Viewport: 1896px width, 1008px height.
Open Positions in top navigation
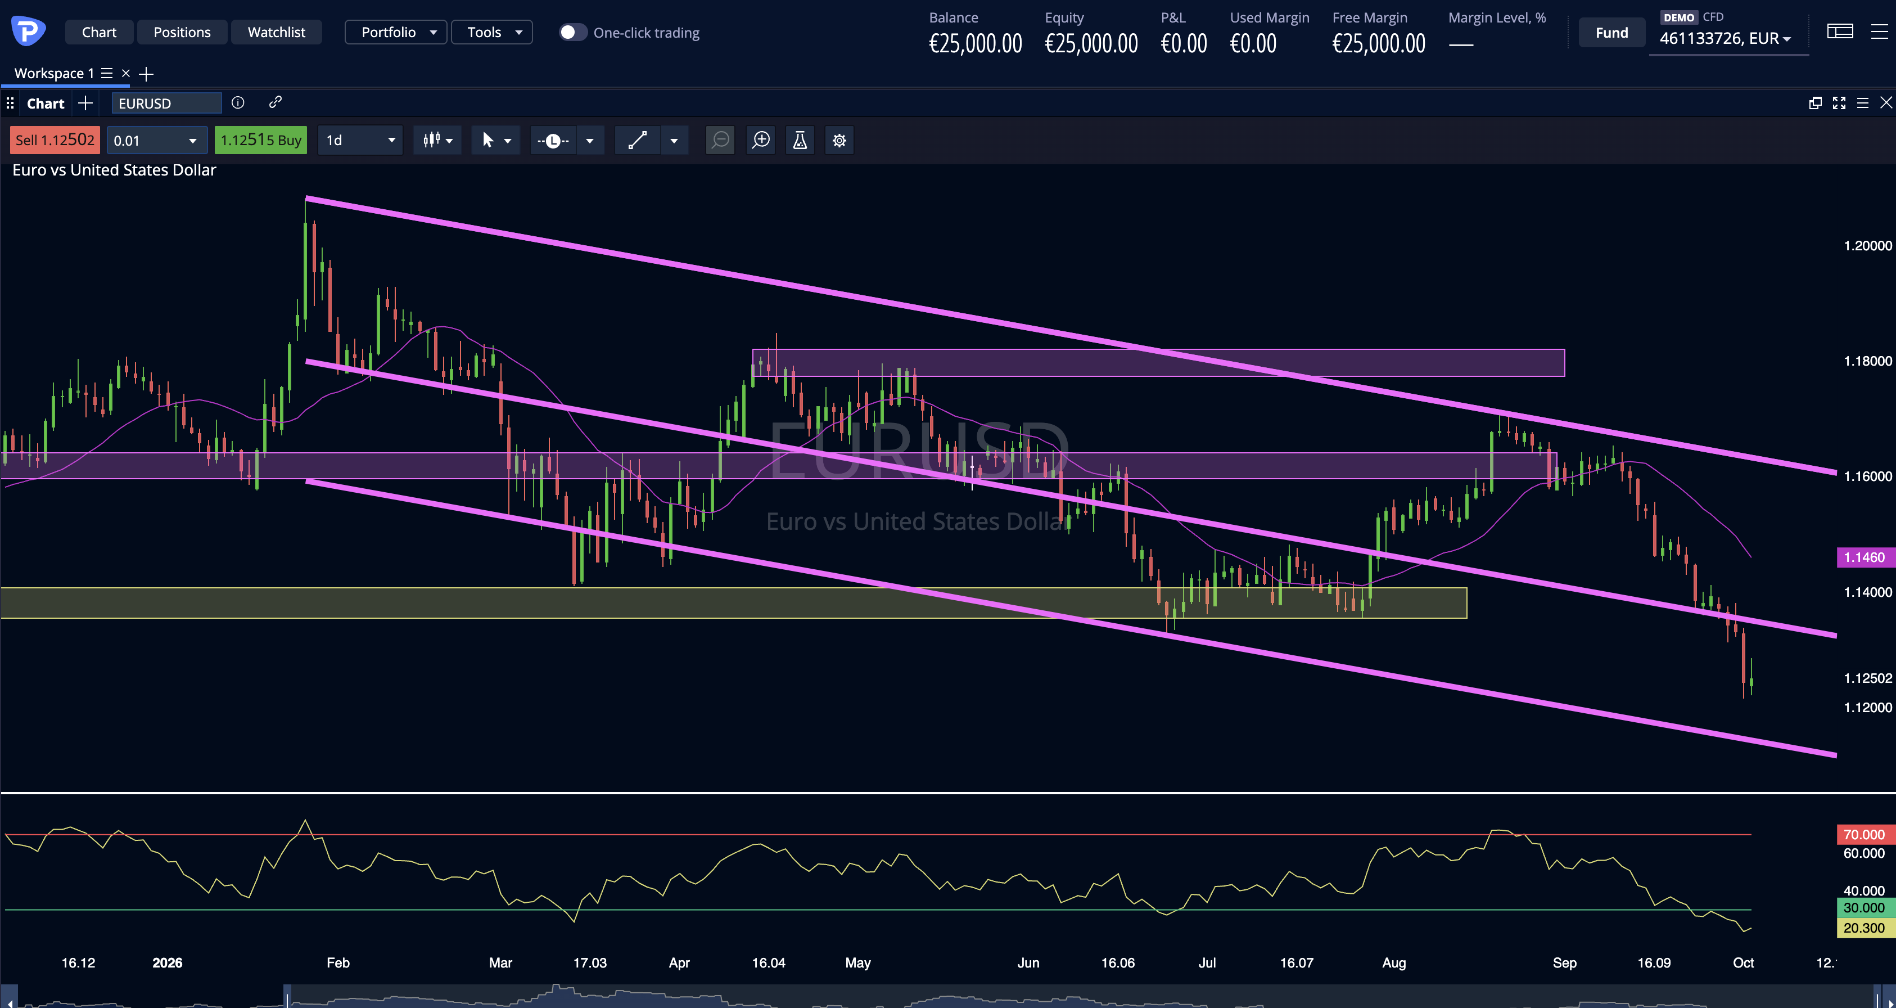pos(182,33)
